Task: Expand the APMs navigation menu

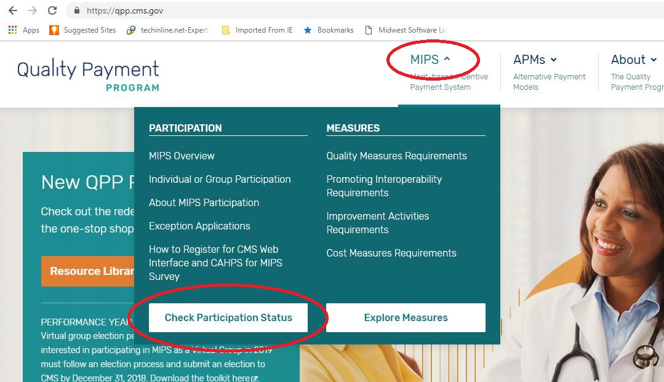Action: pyautogui.click(x=535, y=60)
